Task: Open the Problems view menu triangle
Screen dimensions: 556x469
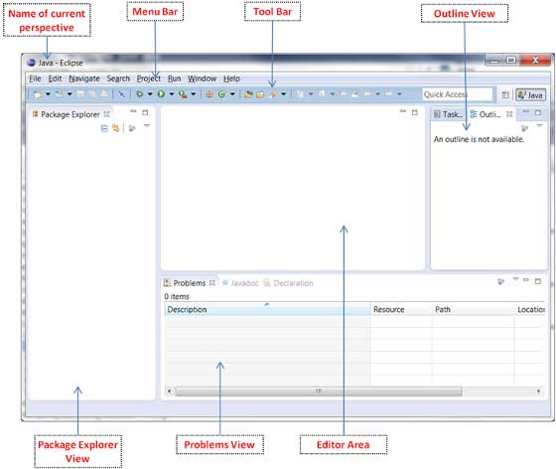Action: tap(515, 279)
